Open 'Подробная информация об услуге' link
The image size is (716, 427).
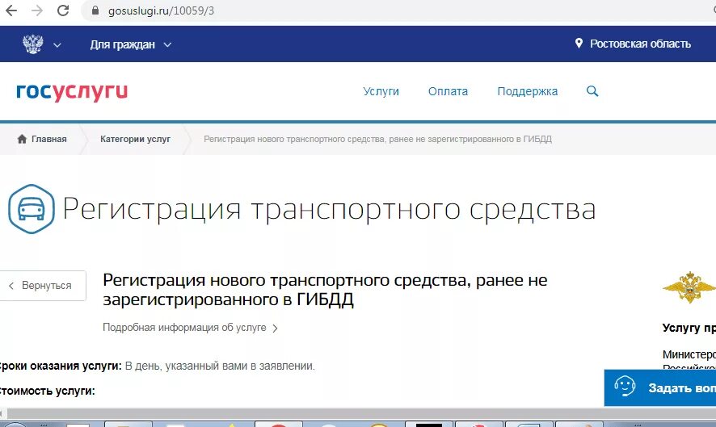tap(184, 328)
